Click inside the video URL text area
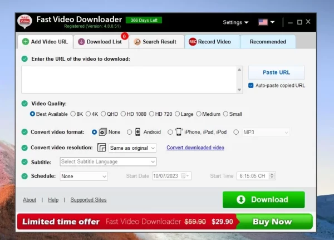This screenshot has height=240, width=334. click(x=129, y=80)
